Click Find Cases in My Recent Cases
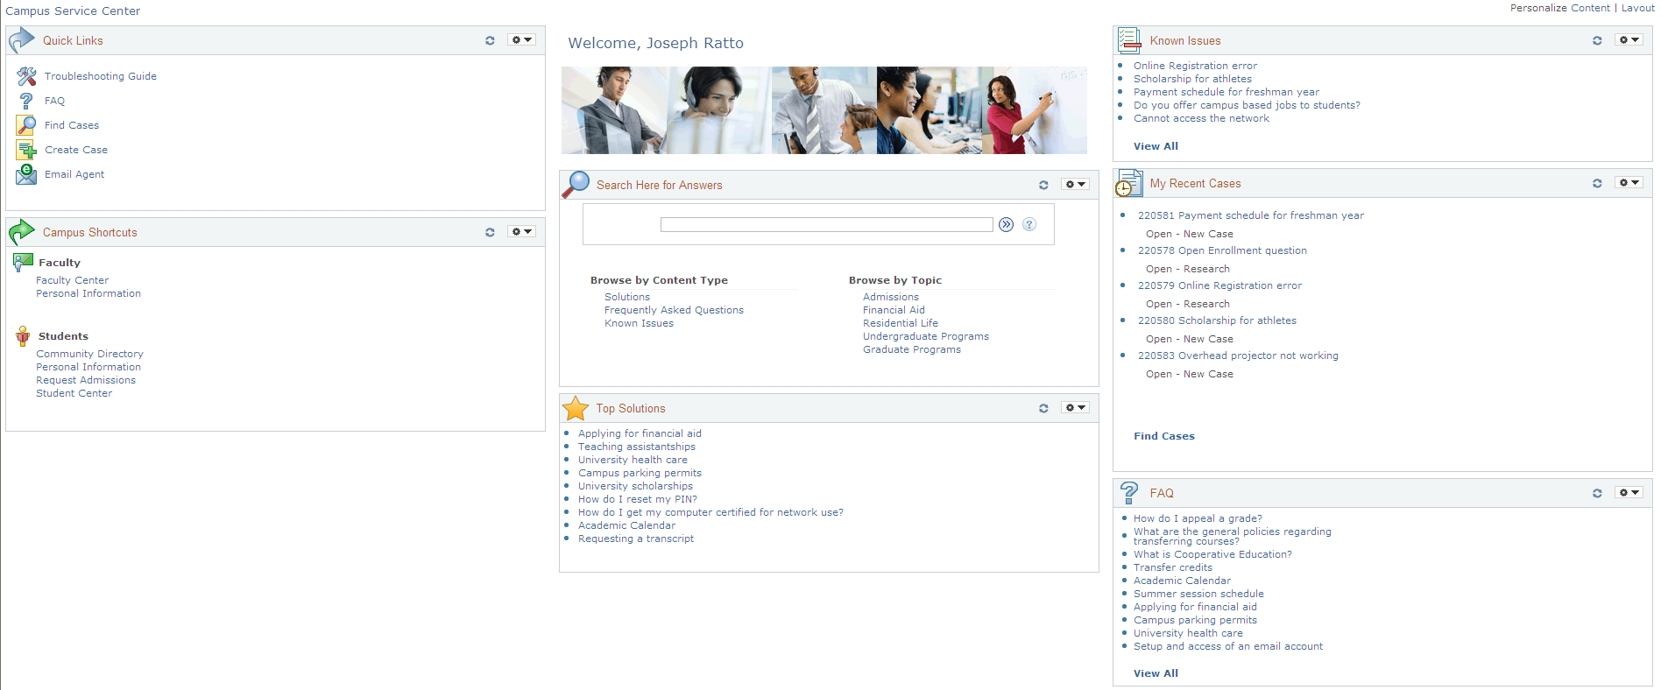 click(1164, 436)
